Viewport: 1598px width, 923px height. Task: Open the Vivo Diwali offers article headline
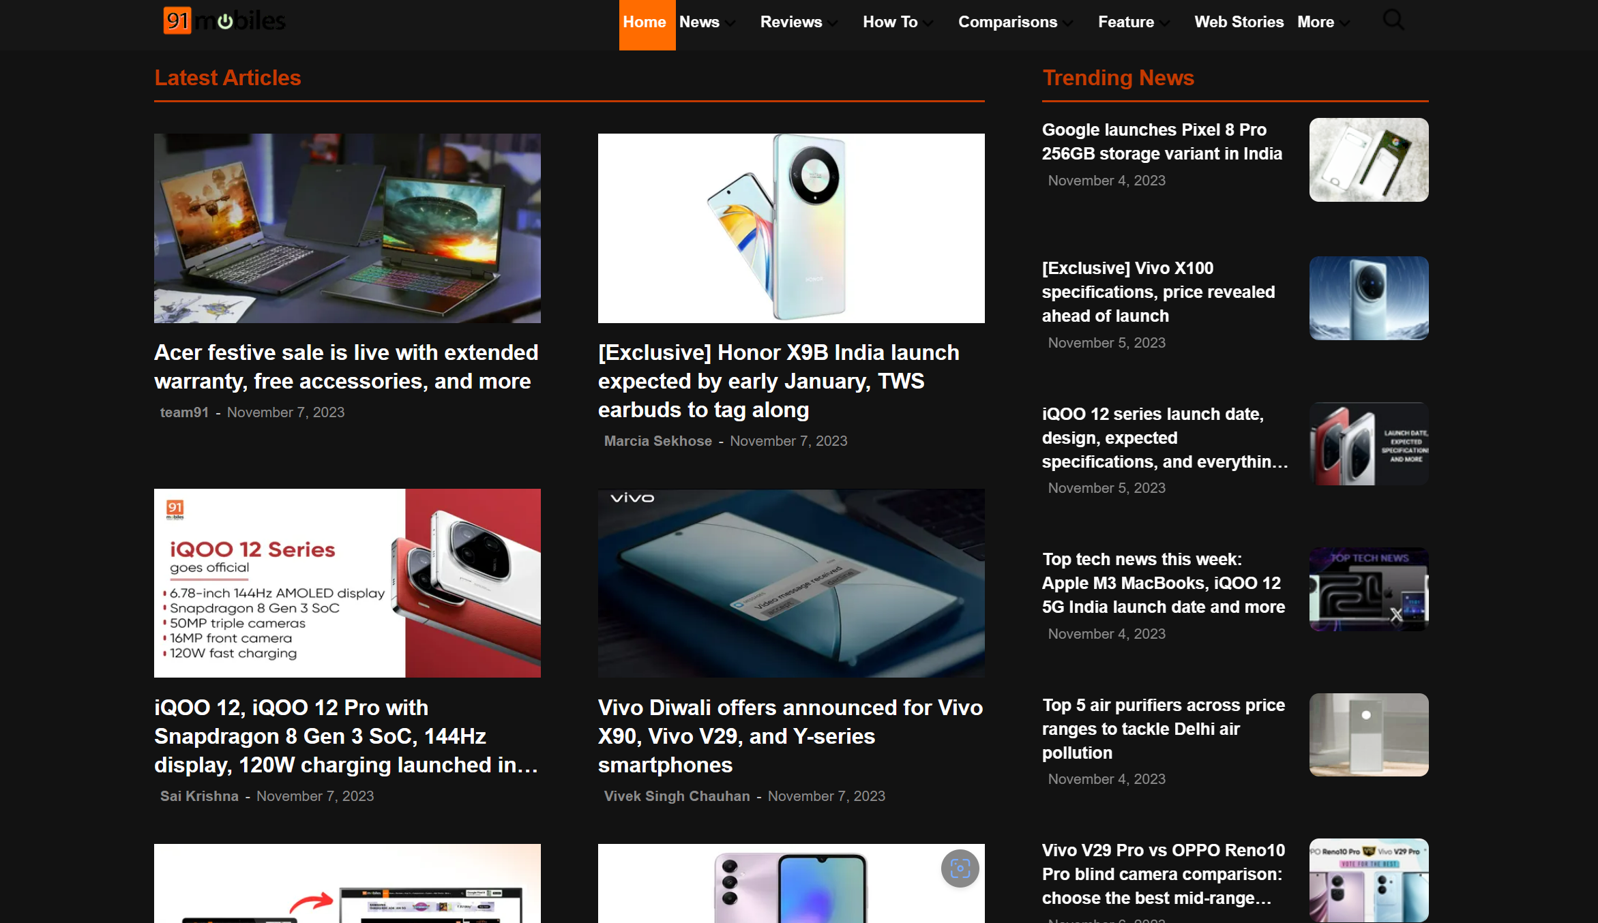click(x=790, y=736)
